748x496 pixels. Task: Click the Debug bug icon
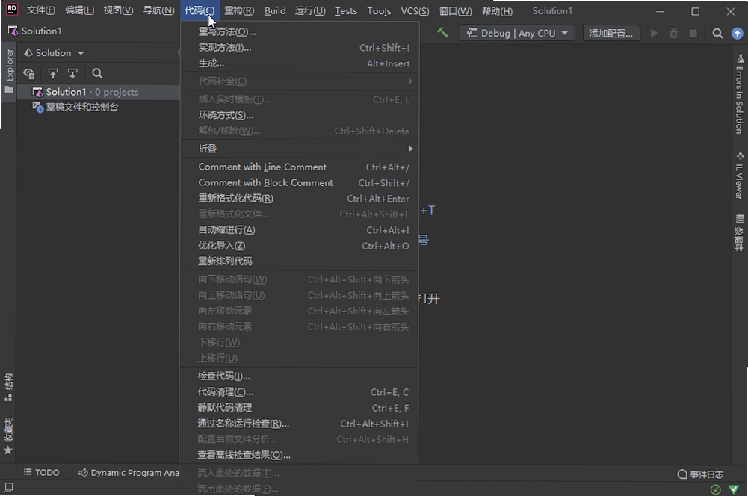coord(673,33)
